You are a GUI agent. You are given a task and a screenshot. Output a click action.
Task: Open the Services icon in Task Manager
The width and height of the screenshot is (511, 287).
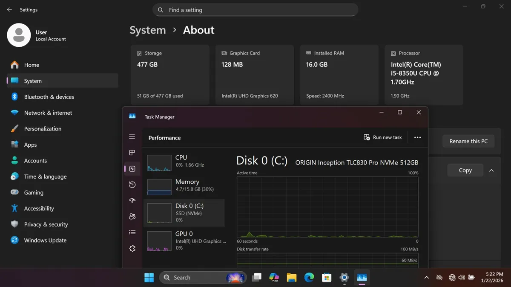[x=132, y=248]
